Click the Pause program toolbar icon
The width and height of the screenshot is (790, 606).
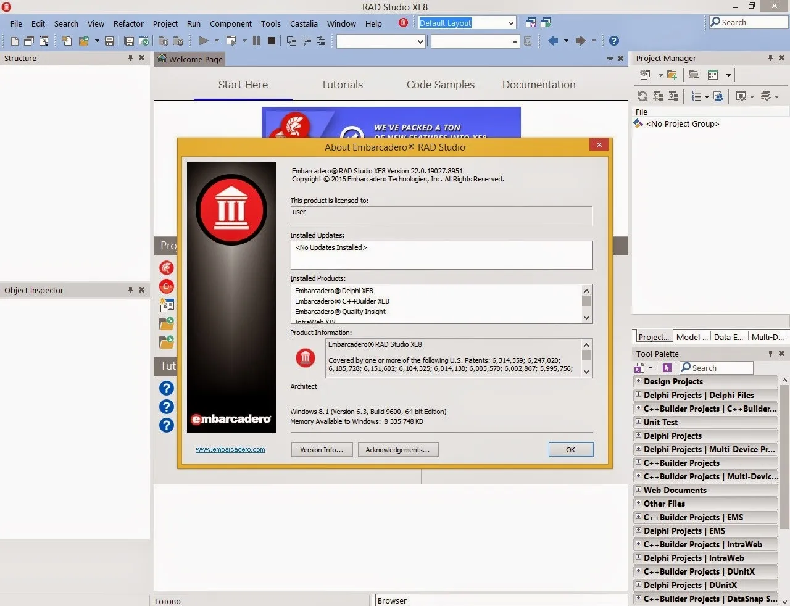[x=256, y=41]
